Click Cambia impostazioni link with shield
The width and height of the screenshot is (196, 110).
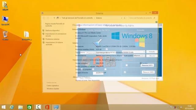(x=144, y=63)
